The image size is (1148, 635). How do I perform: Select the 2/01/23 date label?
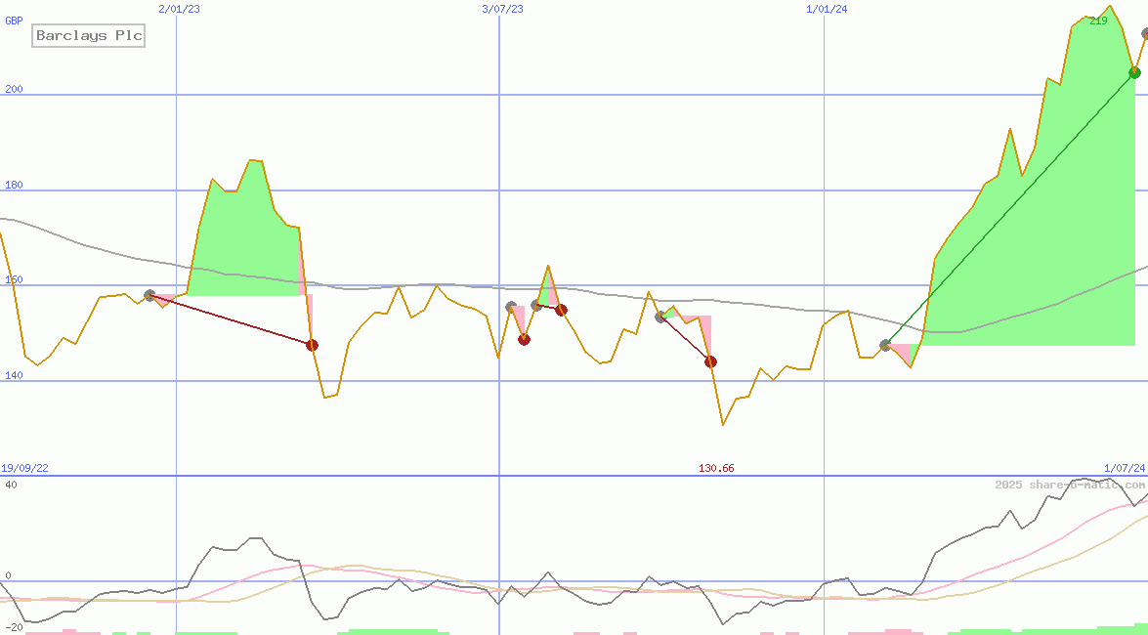coord(179,9)
